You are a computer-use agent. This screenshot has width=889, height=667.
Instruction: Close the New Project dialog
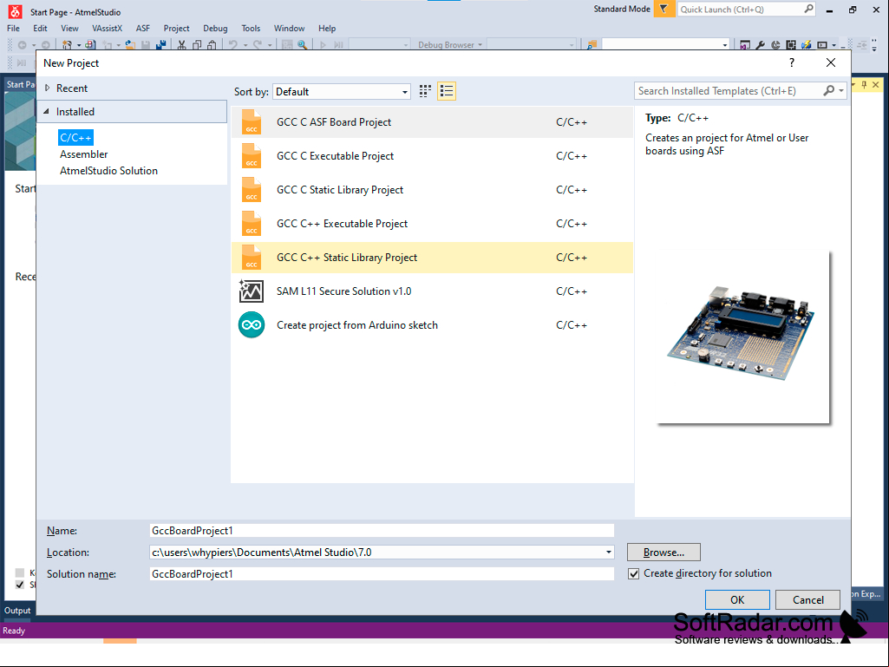(x=831, y=62)
